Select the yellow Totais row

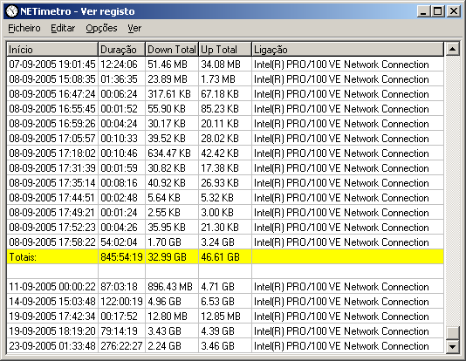[225, 256]
